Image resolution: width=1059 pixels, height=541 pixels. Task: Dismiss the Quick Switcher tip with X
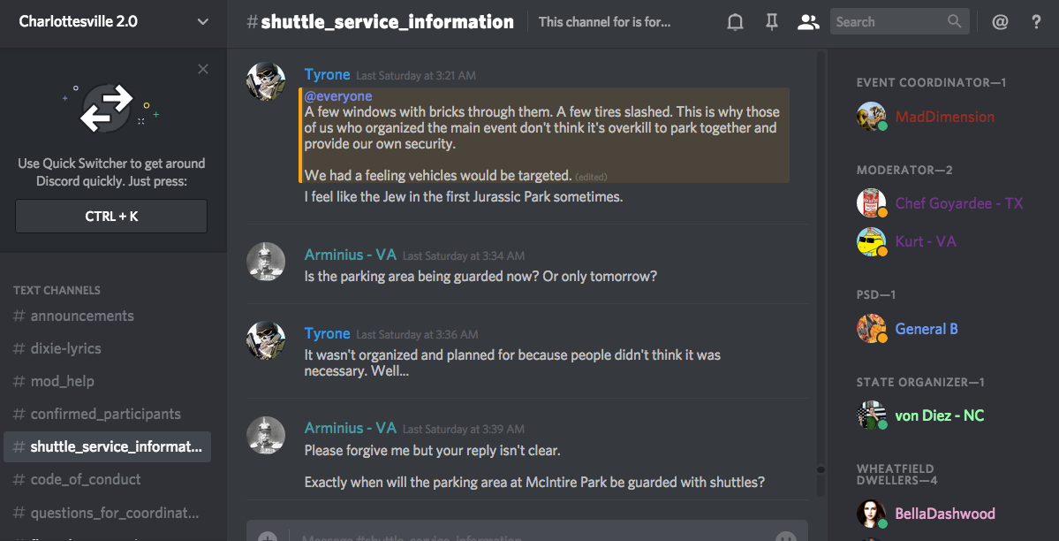pyautogui.click(x=203, y=69)
